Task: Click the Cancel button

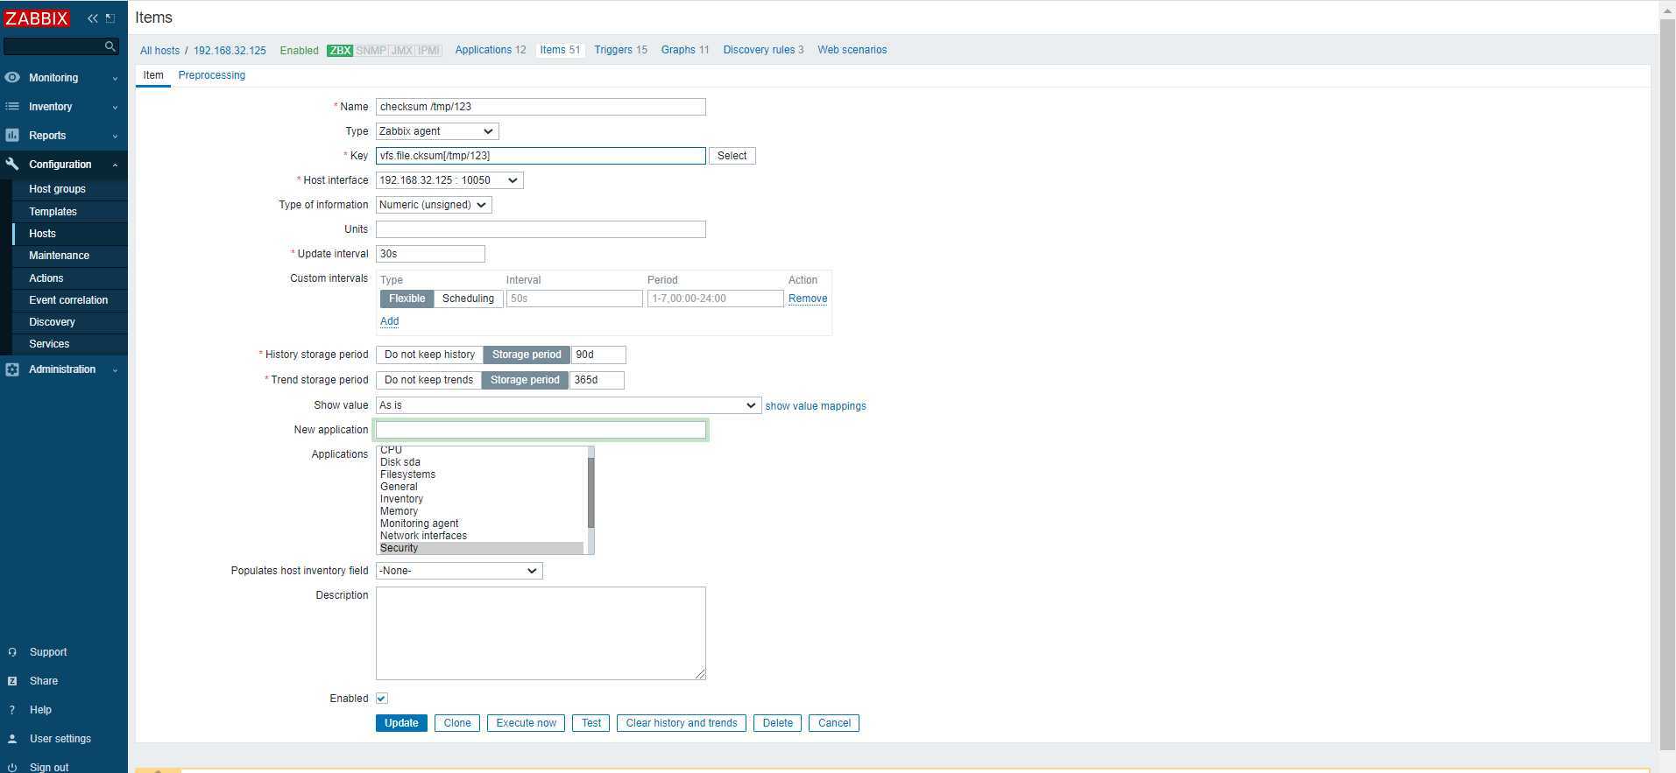Action: tap(834, 723)
